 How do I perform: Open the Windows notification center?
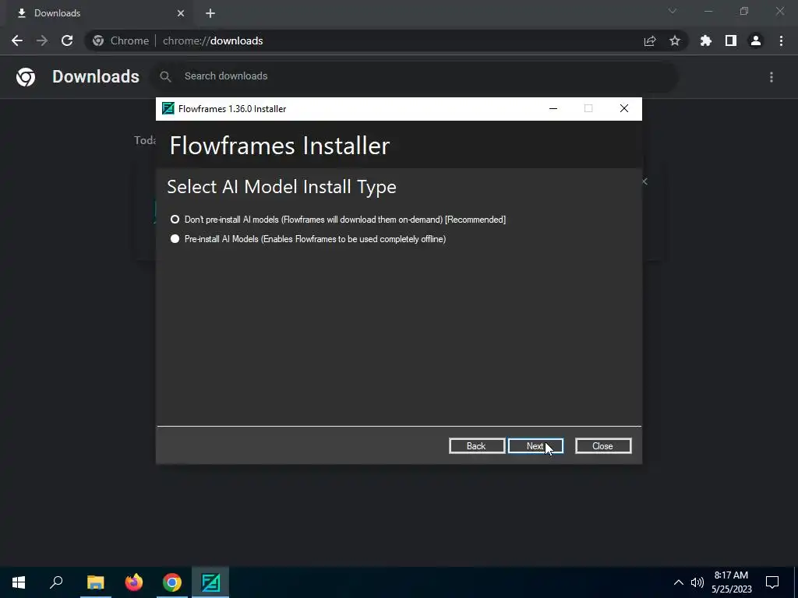[x=772, y=582]
